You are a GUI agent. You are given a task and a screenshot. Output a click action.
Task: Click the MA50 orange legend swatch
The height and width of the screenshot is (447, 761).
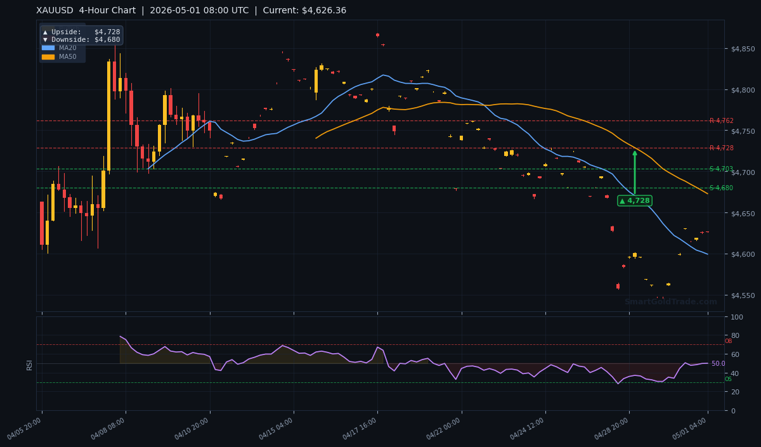point(48,57)
